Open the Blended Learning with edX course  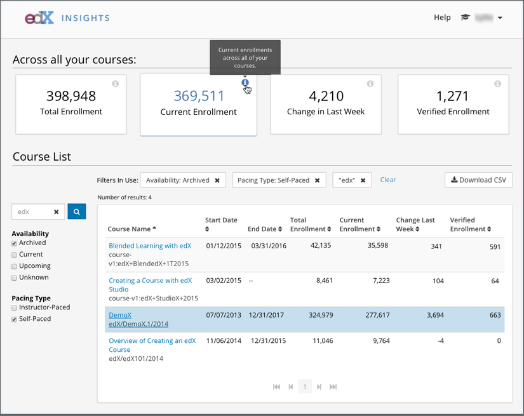(x=150, y=246)
